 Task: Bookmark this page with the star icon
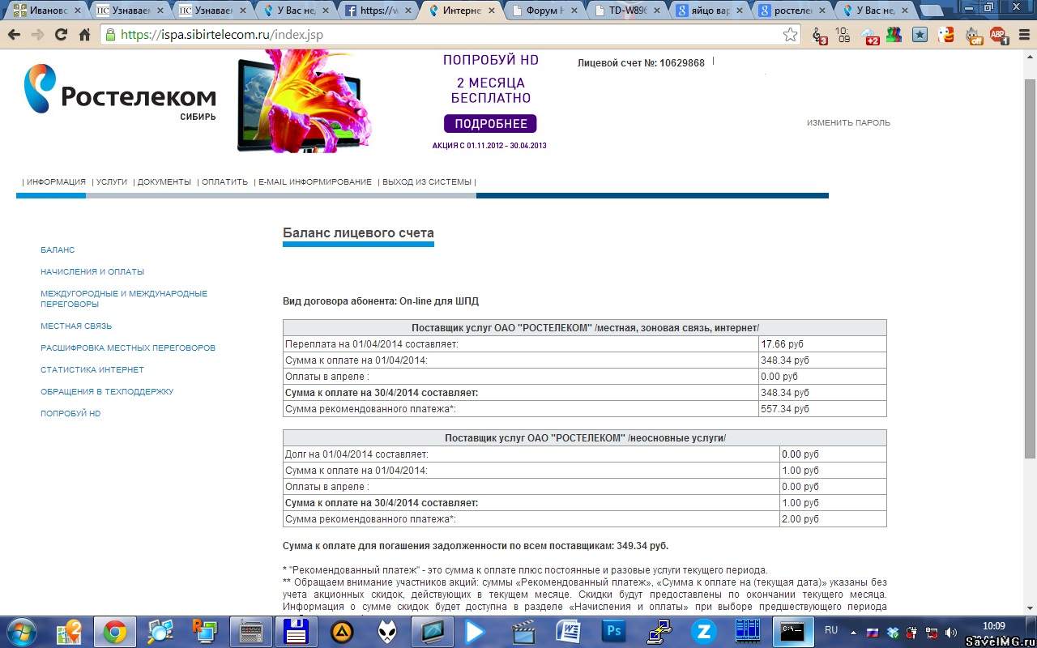point(790,35)
